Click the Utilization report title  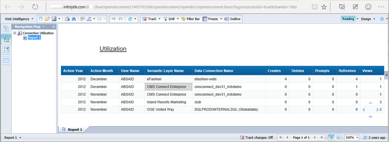[x=113, y=49]
